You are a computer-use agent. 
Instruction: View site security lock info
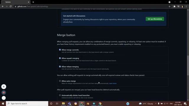[15, 6]
